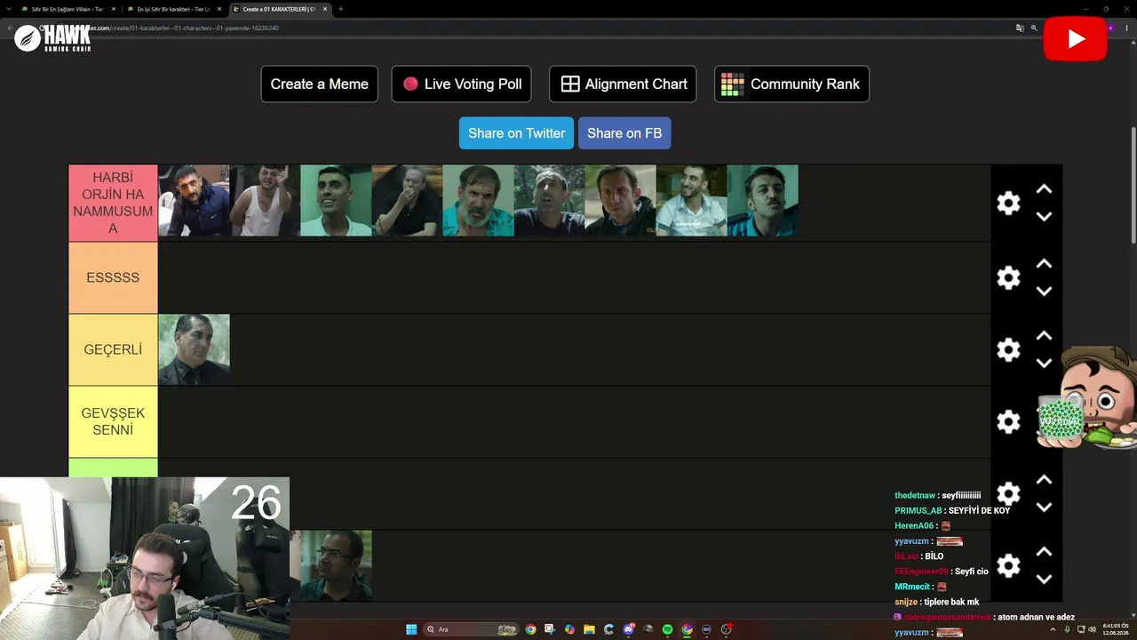
Task: Close the 'En iyi Sıfır Bir karakteri' tab
Action: (219, 9)
